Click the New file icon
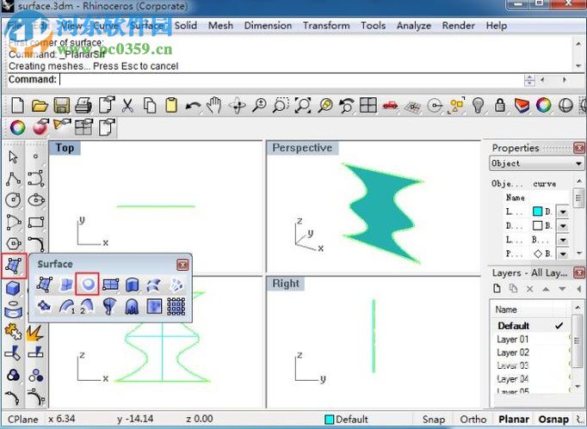 click(x=17, y=105)
